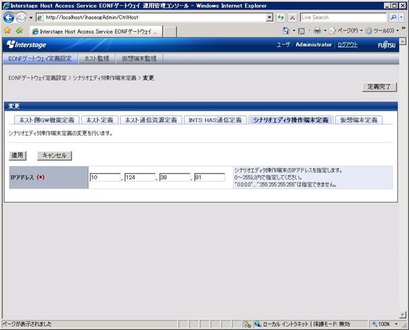Click the シナリオエディタ操作端末定義 breadcrumb link

click(x=105, y=78)
